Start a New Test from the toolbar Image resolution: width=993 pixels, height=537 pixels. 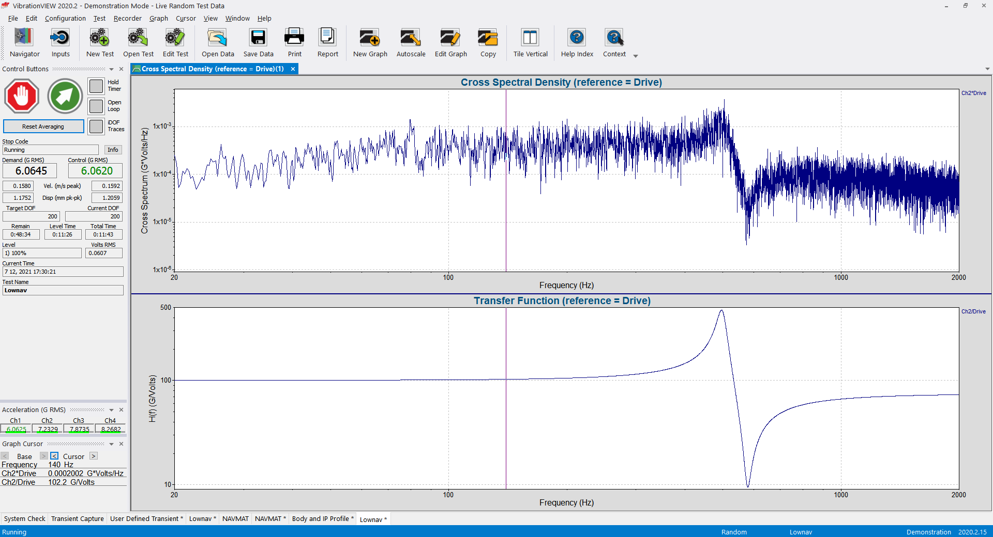click(100, 42)
